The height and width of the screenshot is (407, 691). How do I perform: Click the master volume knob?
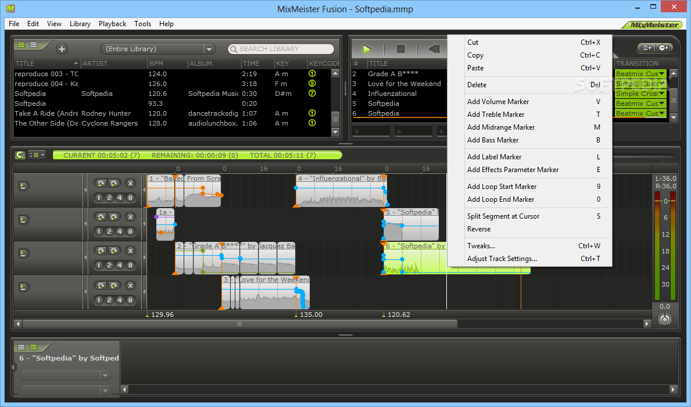tap(665, 319)
